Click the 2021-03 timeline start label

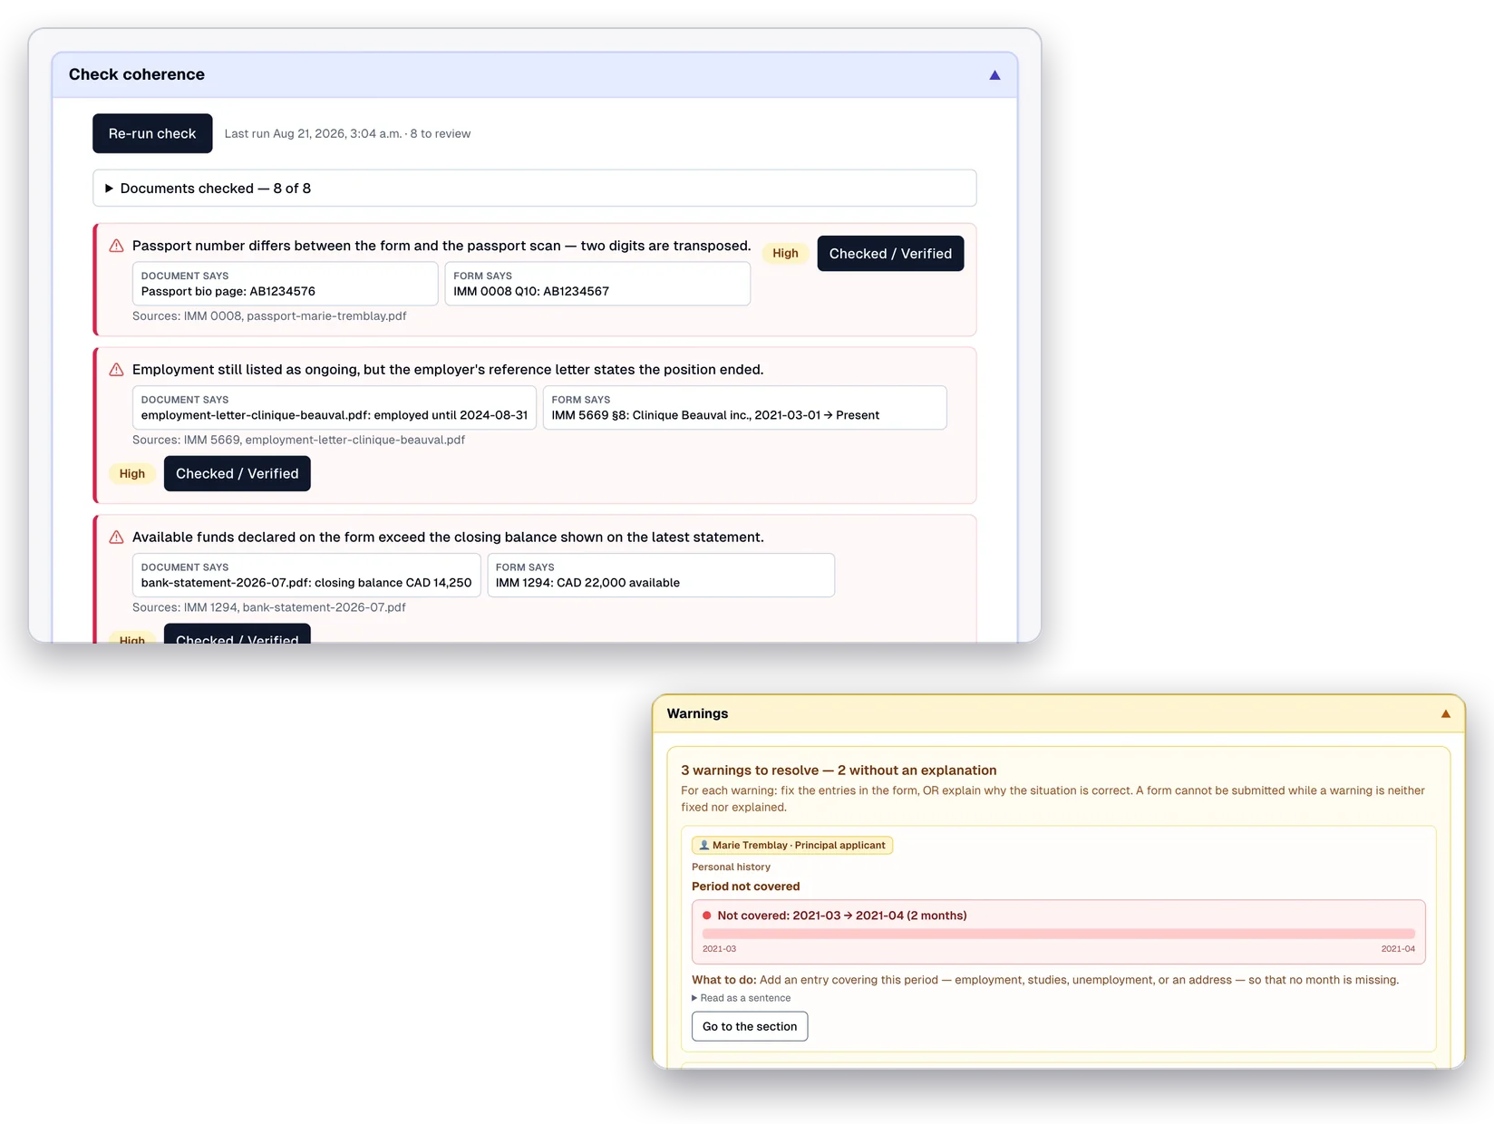coord(719,949)
